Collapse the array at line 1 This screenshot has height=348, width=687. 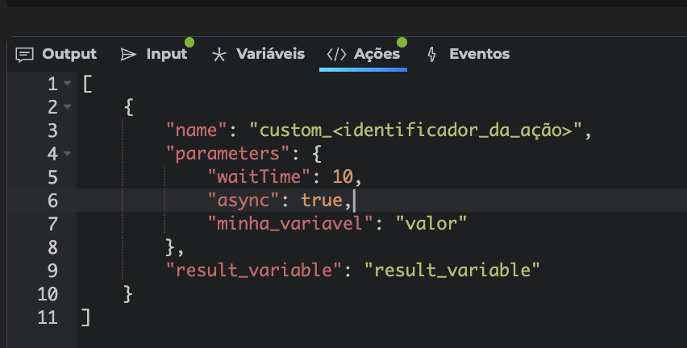coord(67,84)
